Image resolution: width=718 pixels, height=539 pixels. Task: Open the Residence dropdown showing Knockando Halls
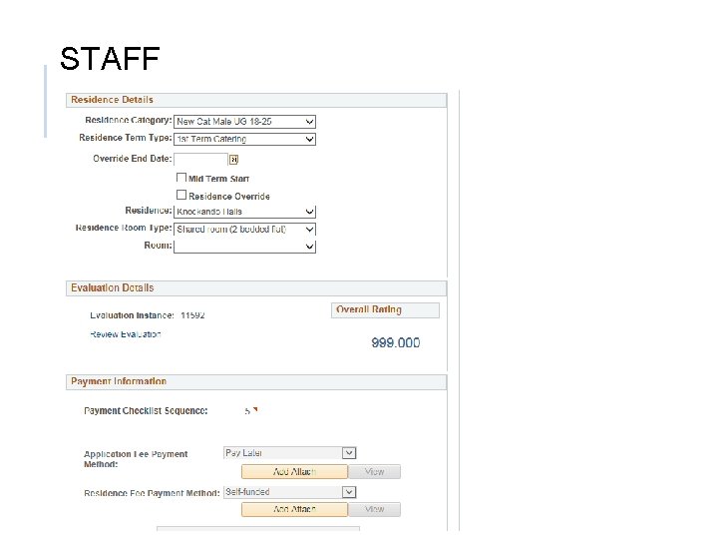point(244,212)
